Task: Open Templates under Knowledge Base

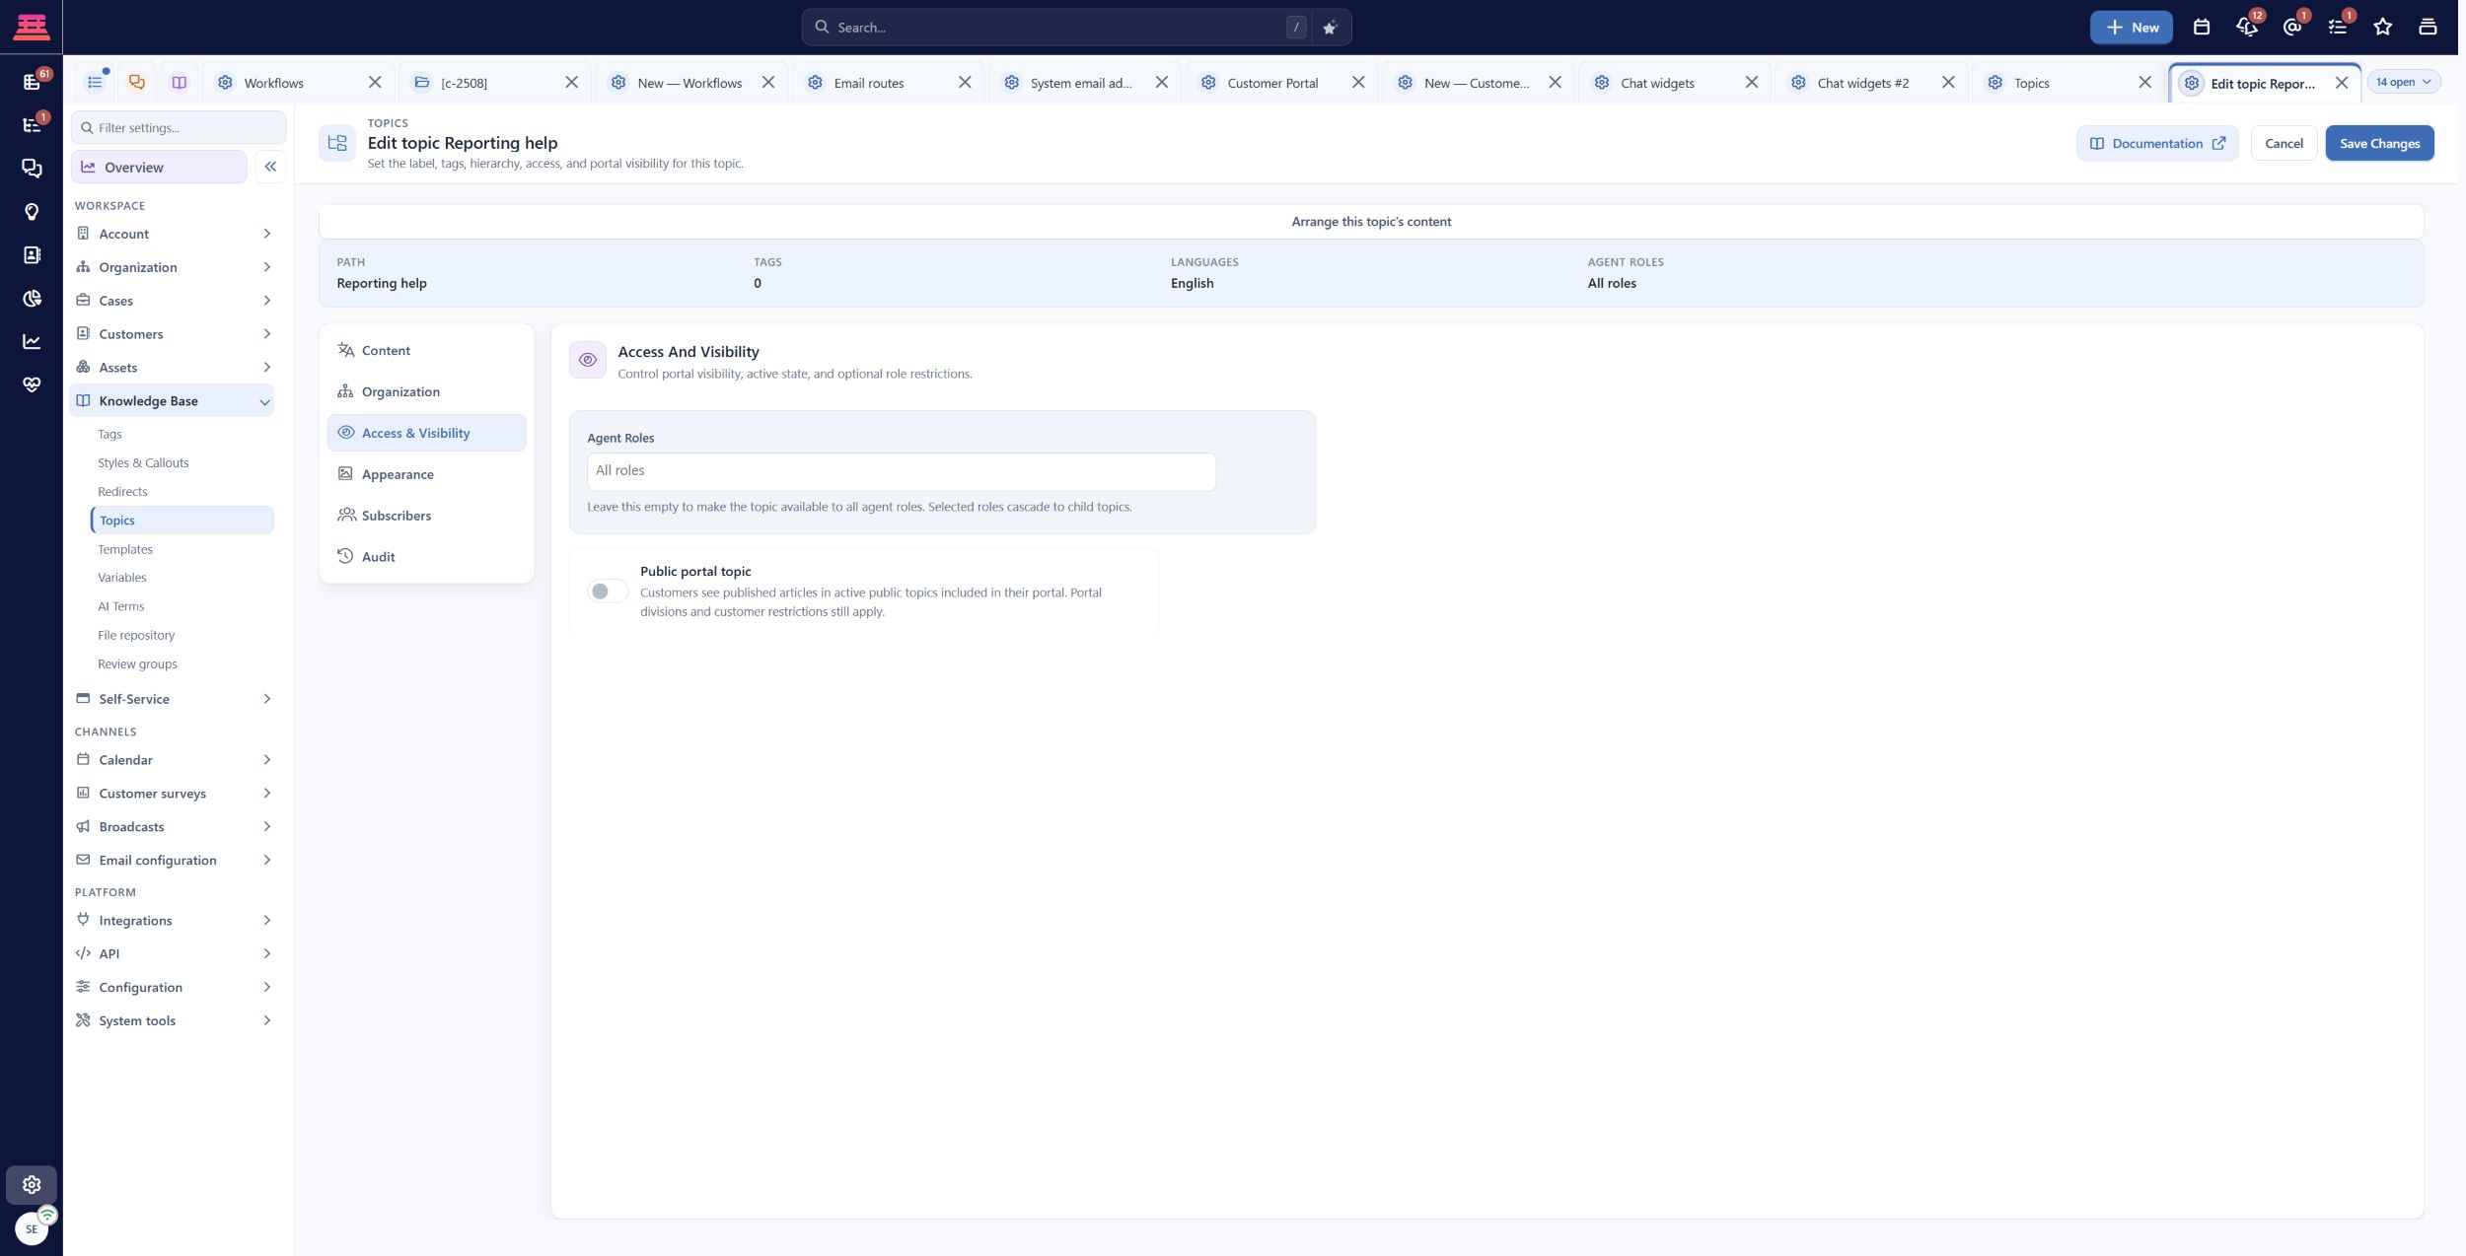Action: (125, 549)
